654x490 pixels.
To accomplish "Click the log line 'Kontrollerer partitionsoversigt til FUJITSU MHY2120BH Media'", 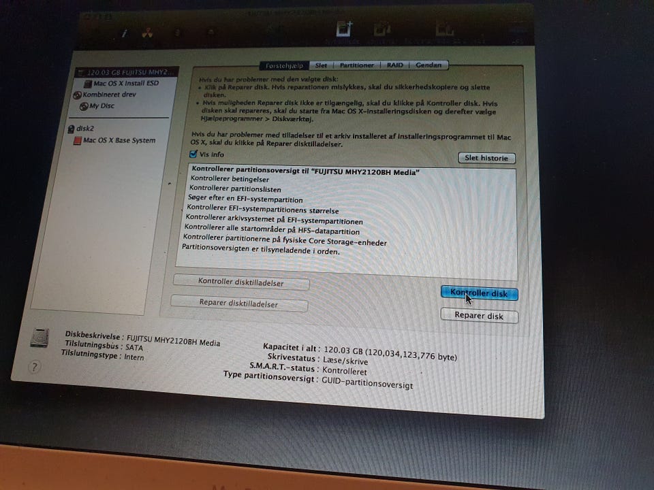I will (305, 171).
